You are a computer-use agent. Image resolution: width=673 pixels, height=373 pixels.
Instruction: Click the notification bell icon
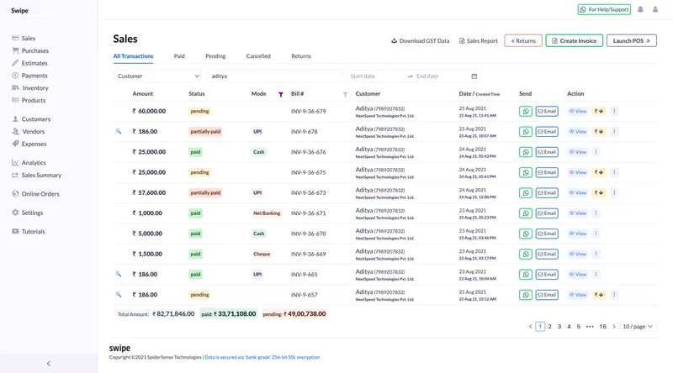click(x=640, y=10)
